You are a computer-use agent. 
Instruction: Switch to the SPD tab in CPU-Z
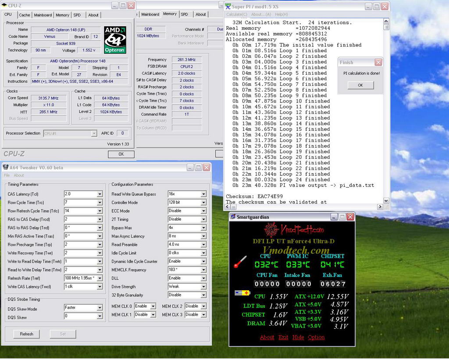click(x=77, y=15)
